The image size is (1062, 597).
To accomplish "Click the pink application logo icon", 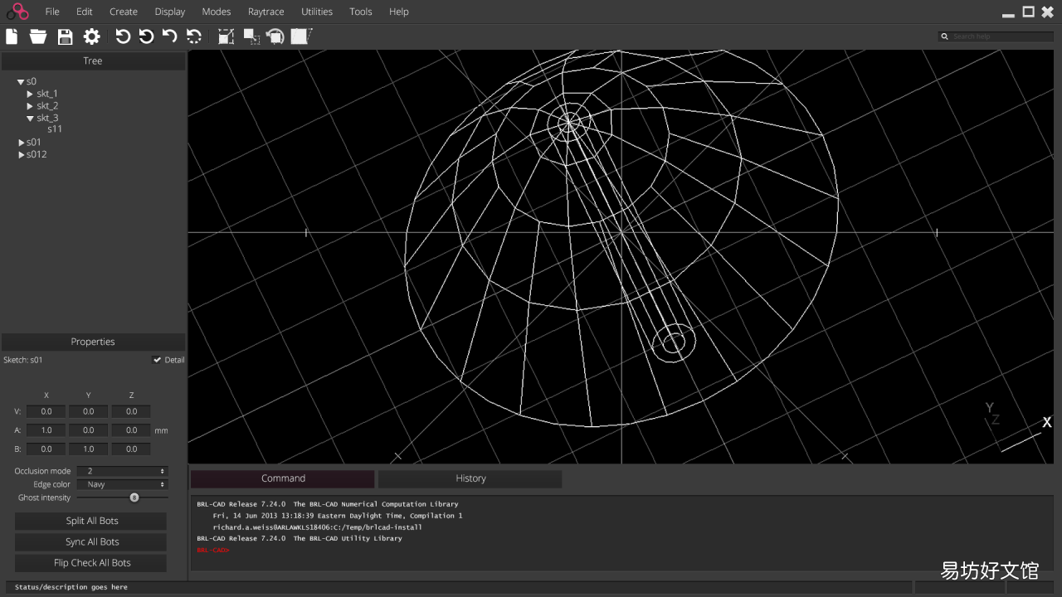I will (17, 12).
